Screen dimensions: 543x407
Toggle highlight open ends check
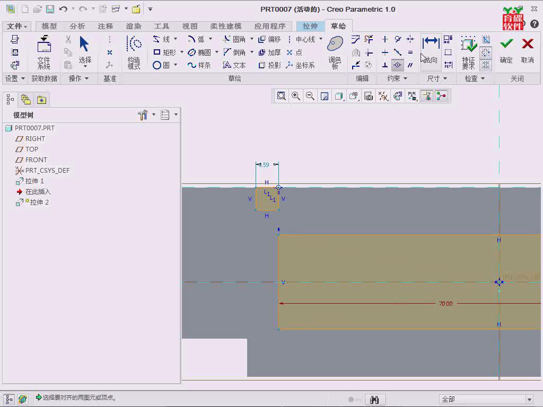486,52
